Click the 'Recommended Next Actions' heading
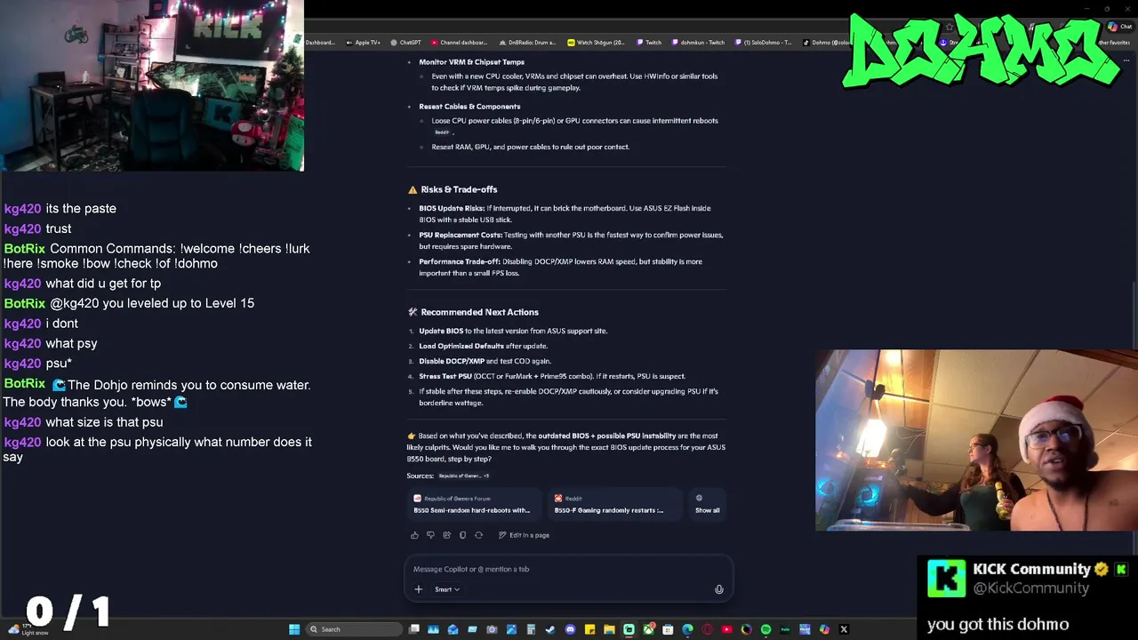 click(479, 312)
